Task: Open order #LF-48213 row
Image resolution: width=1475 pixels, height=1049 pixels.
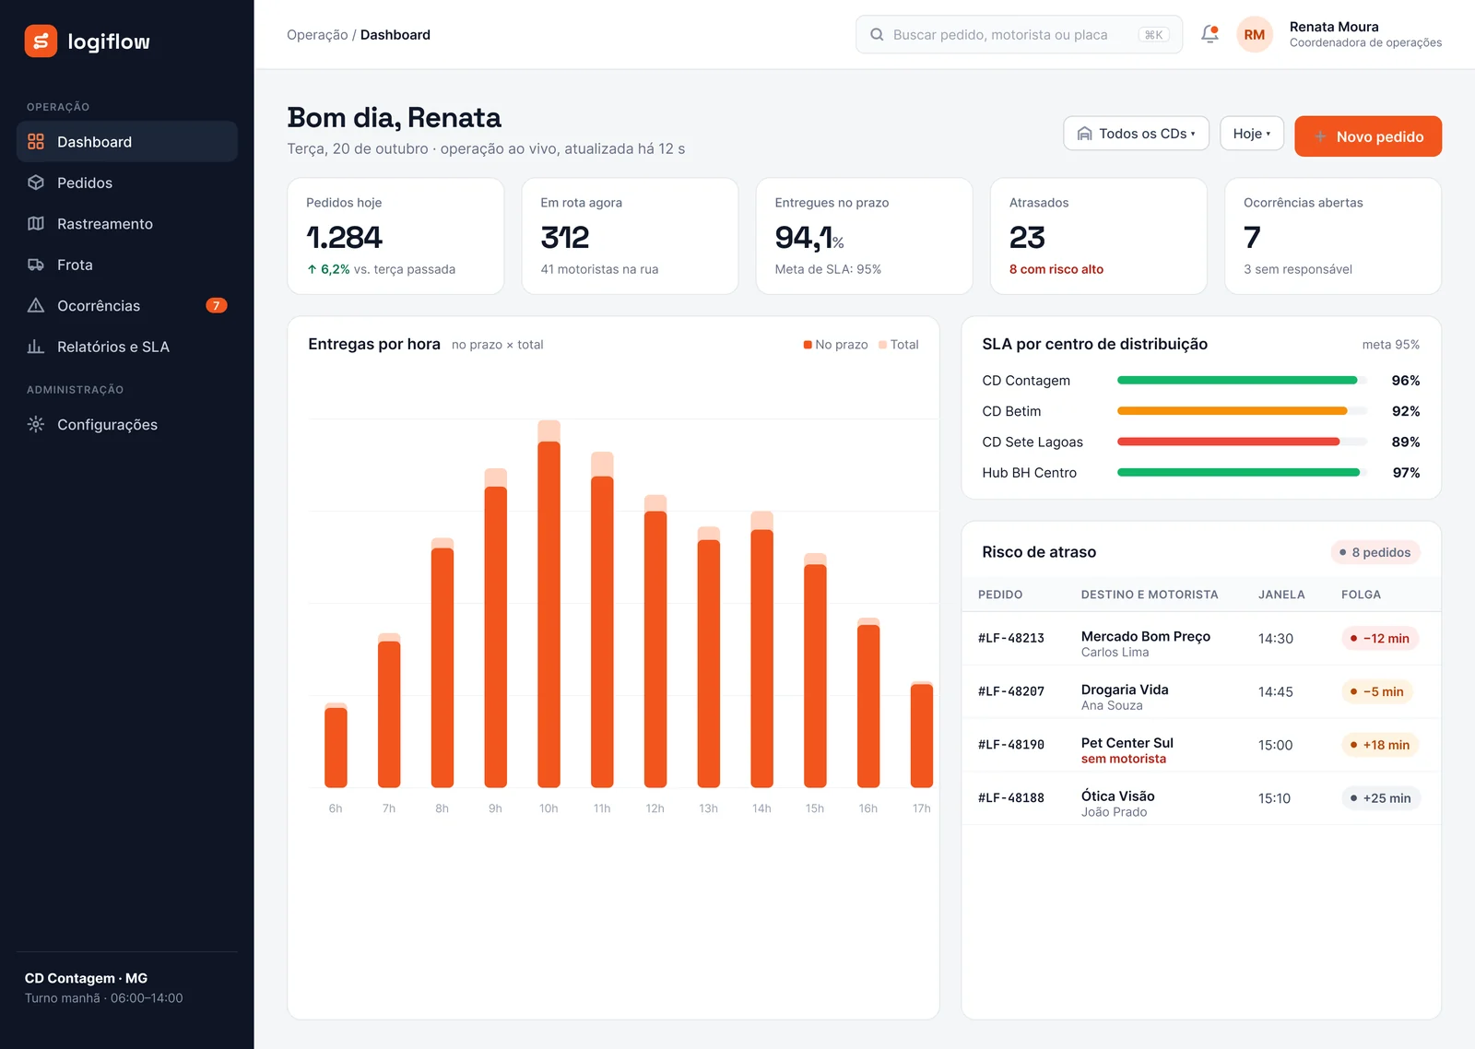Action: 1201,639
